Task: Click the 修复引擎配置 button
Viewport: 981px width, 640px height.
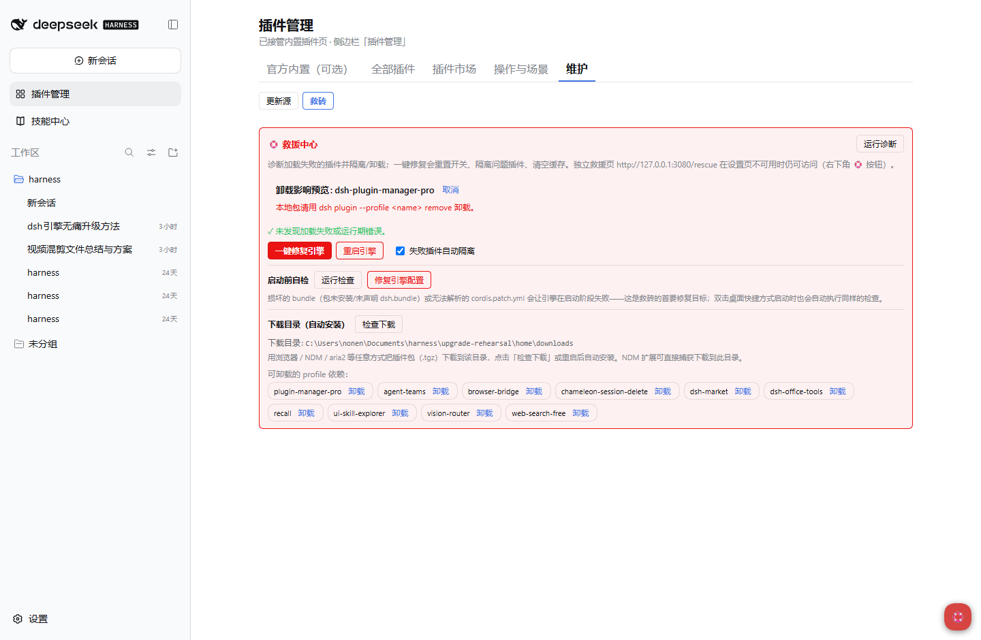Action: tap(399, 280)
